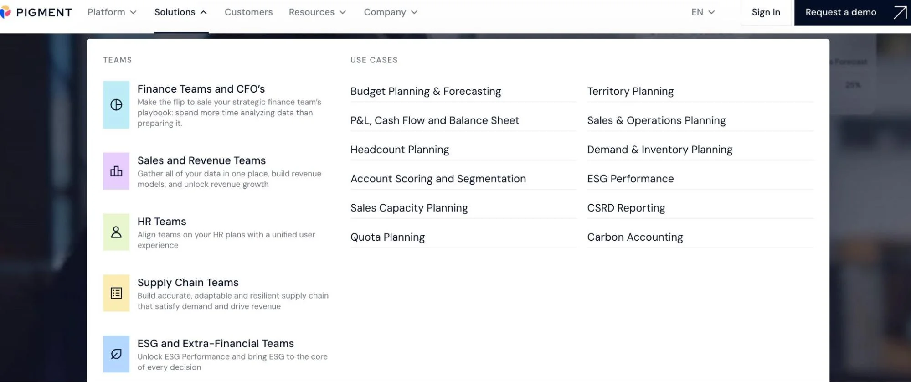Open the Company dropdown menu
The image size is (911, 382).
(x=391, y=12)
